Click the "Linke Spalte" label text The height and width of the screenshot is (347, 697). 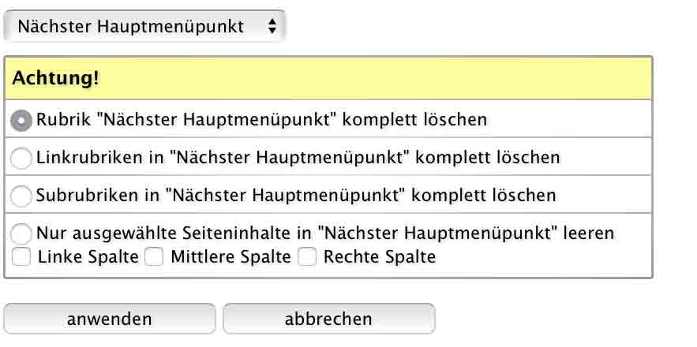tap(88, 257)
